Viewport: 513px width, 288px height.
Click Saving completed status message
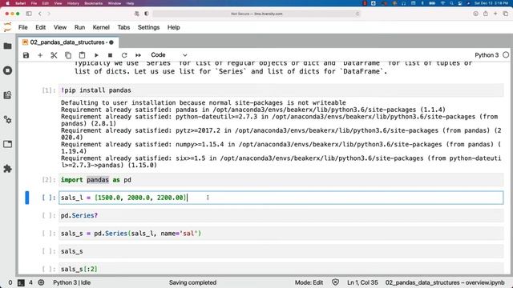pyautogui.click(x=192, y=282)
